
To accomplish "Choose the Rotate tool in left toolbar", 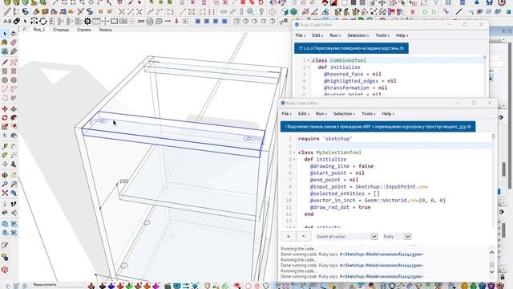I will (5, 118).
